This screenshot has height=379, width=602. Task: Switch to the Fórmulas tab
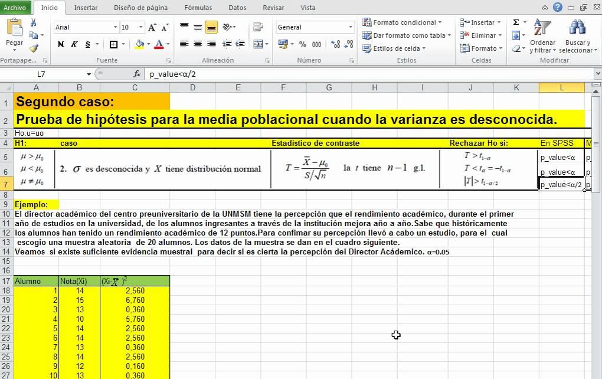(198, 8)
